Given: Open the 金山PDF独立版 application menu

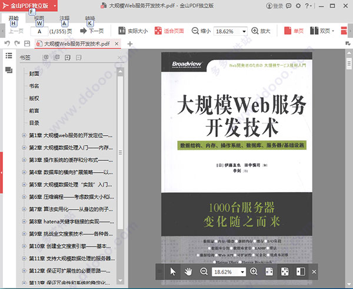Looking at the screenshot, I should 29,6.
